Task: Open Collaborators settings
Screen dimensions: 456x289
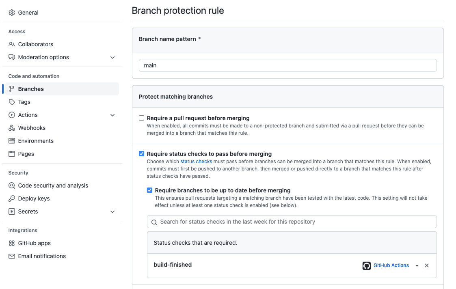Action: tap(36, 44)
